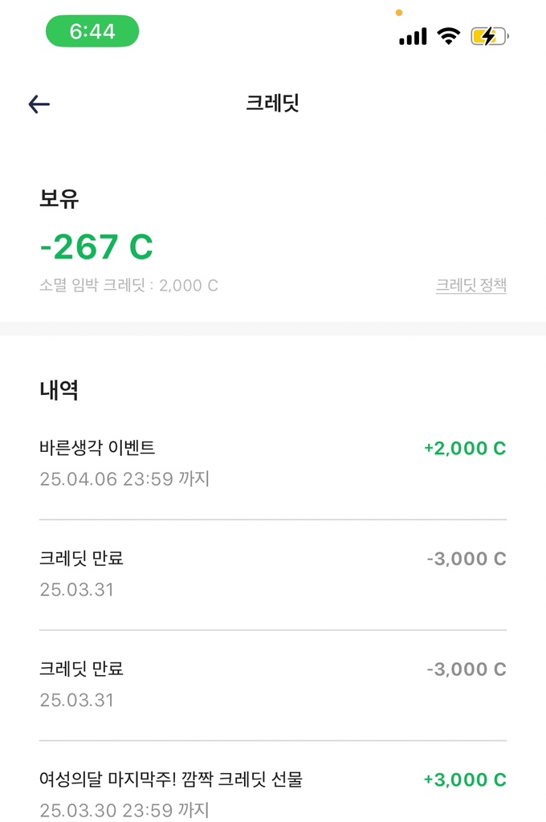Tap the back arrow icon
The image size is (546, 822).
[39, 104]
